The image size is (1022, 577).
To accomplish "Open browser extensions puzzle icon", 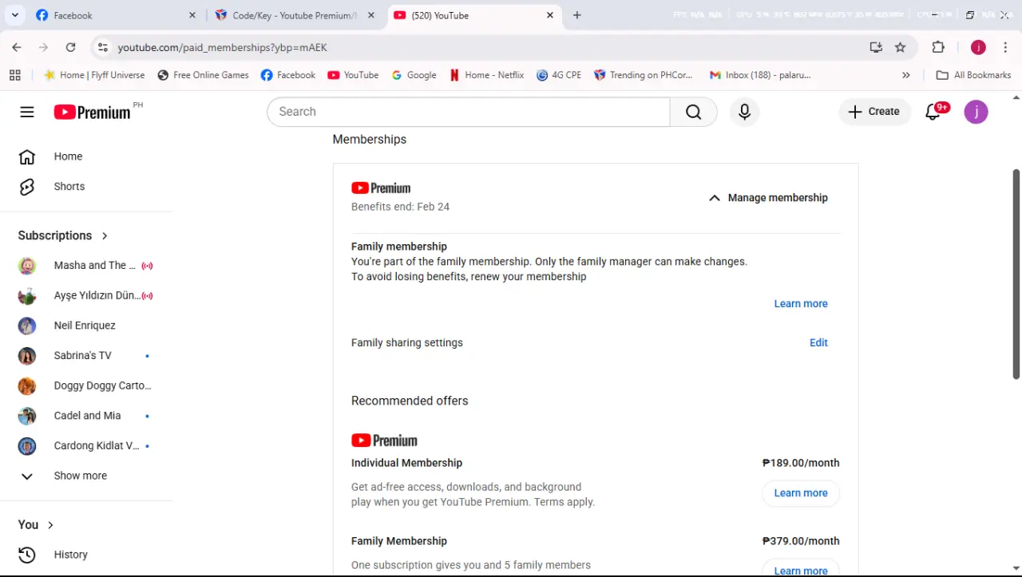I will pyautogui.click(x=938, y=47).
